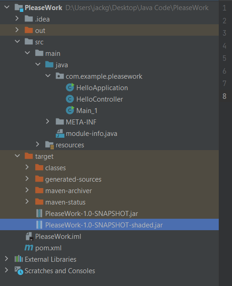Collapse the com.example.pleasework package arrow
Screen dimensions: 232x286
point(48,76)
